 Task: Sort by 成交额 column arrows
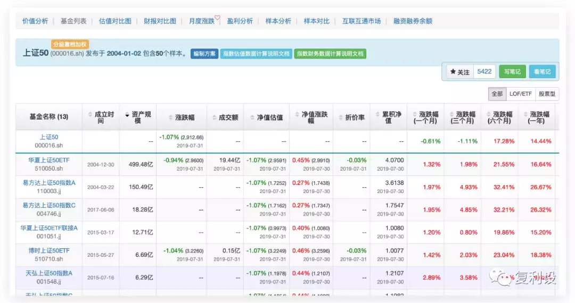coord(214,117)
